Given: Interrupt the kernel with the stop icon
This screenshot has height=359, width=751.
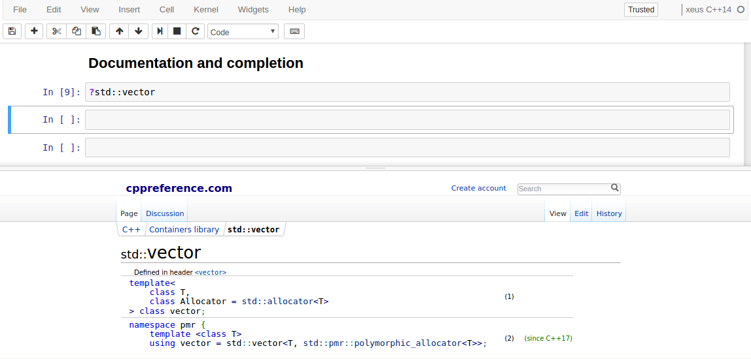Looking at the screenshot, I should click(177, 31).
